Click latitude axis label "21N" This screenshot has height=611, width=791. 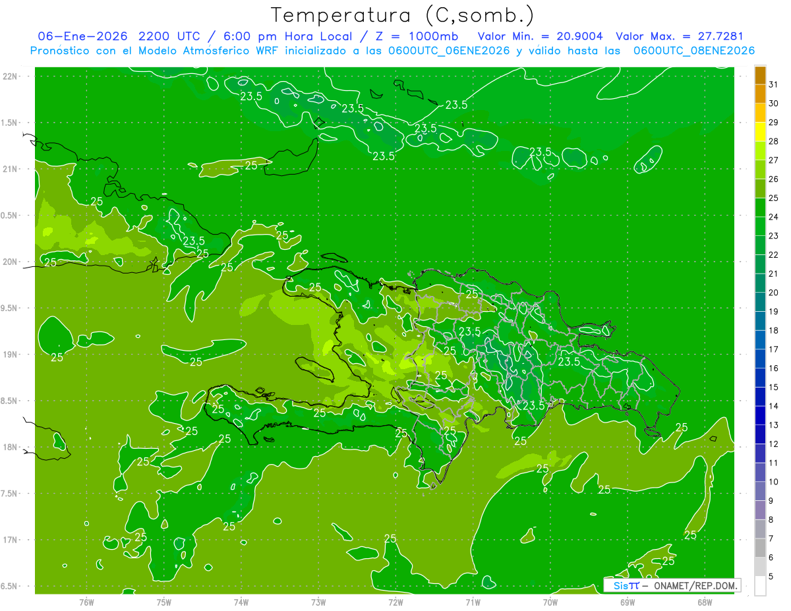[x=10, y=169]
